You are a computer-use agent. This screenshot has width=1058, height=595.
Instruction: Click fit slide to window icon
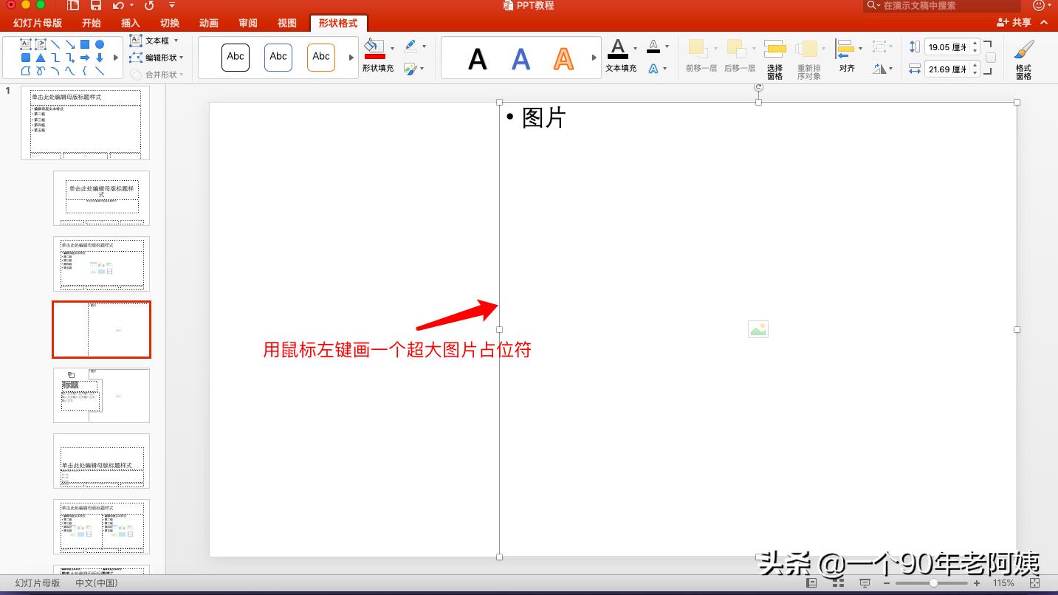point(1035,583)
